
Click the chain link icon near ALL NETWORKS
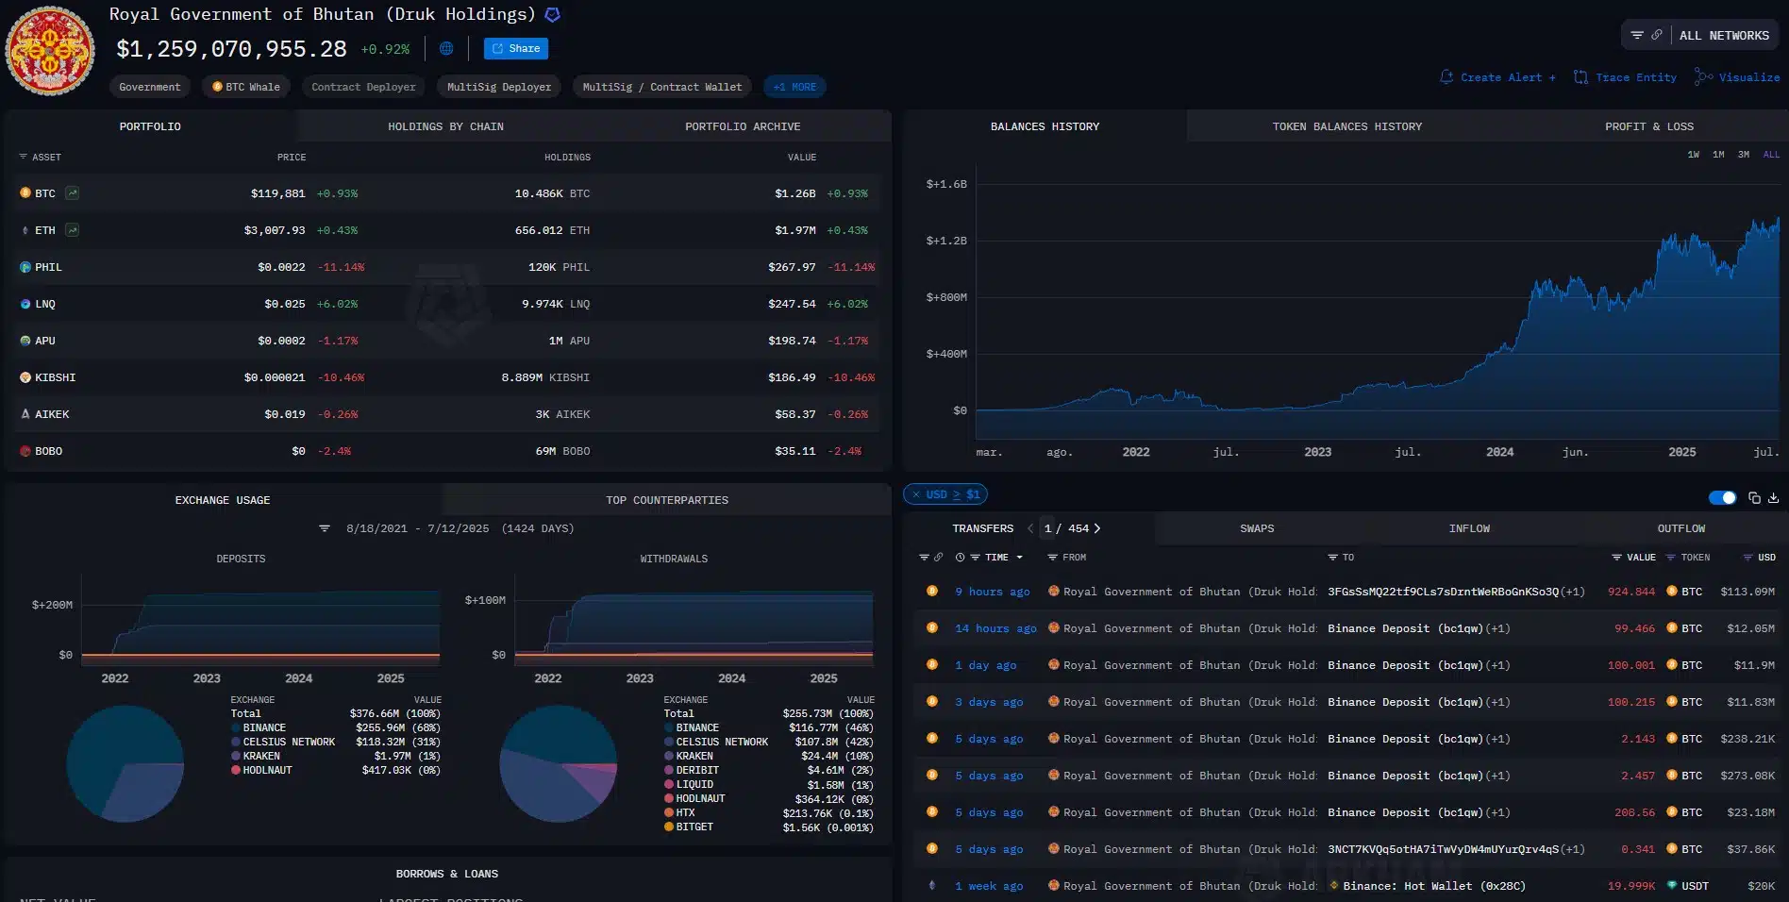point(1656,35)
